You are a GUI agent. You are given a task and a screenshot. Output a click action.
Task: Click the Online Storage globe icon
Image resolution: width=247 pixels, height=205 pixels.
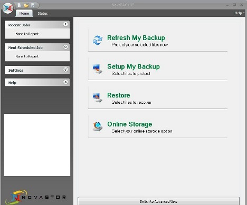pos(98,126)
